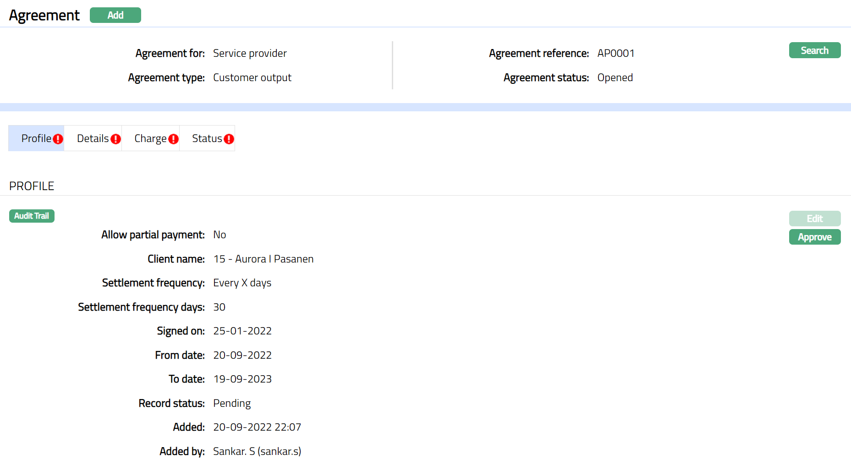The width and height of the screenshot is (851, 465).
Task: Click the red exclamation icon on Status tab
Action: (229, 139)
